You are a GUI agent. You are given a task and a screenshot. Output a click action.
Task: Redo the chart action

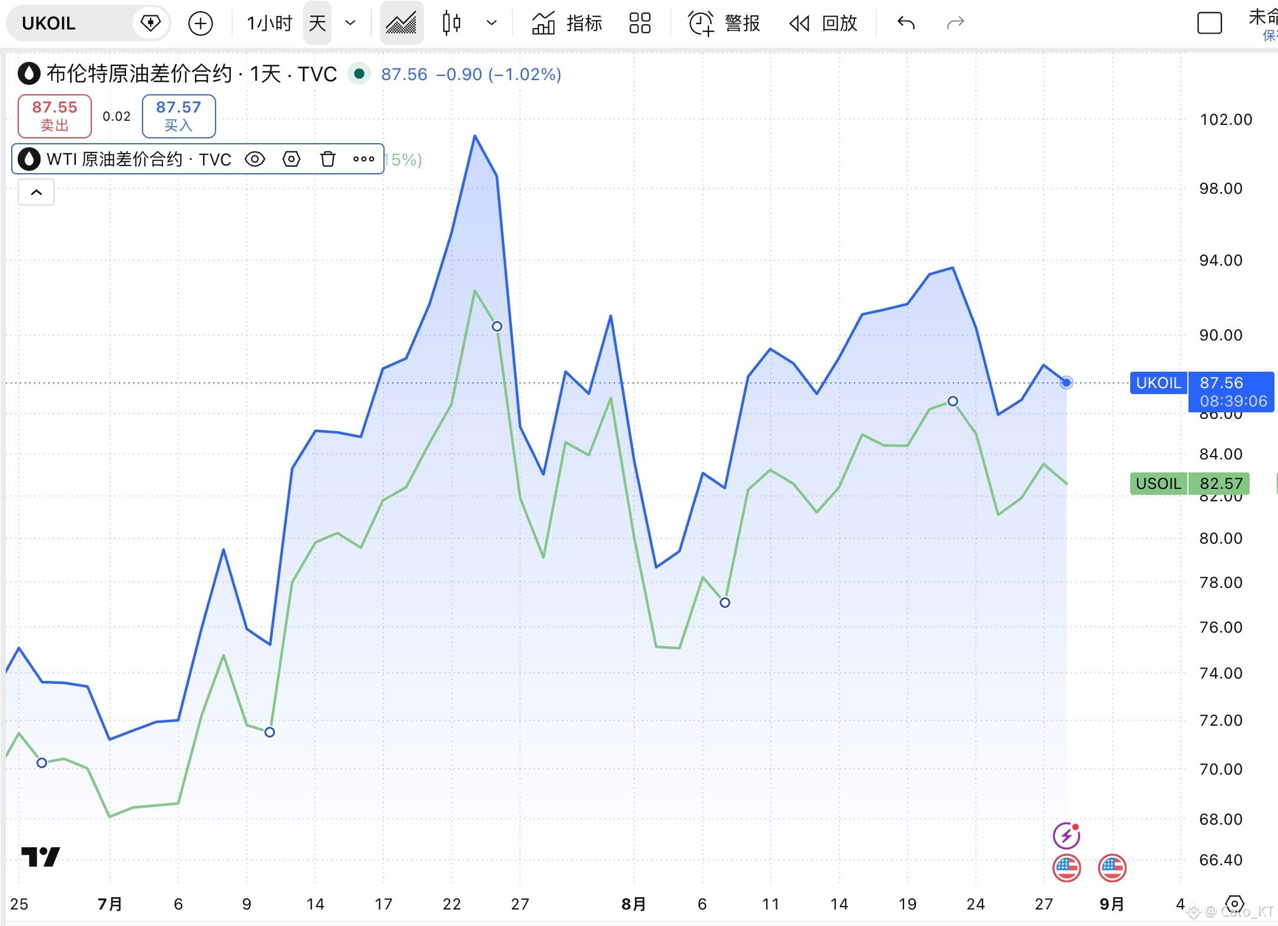tap(955, 24)
